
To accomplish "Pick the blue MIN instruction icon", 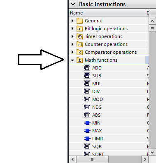I will (x=87, y=123).
